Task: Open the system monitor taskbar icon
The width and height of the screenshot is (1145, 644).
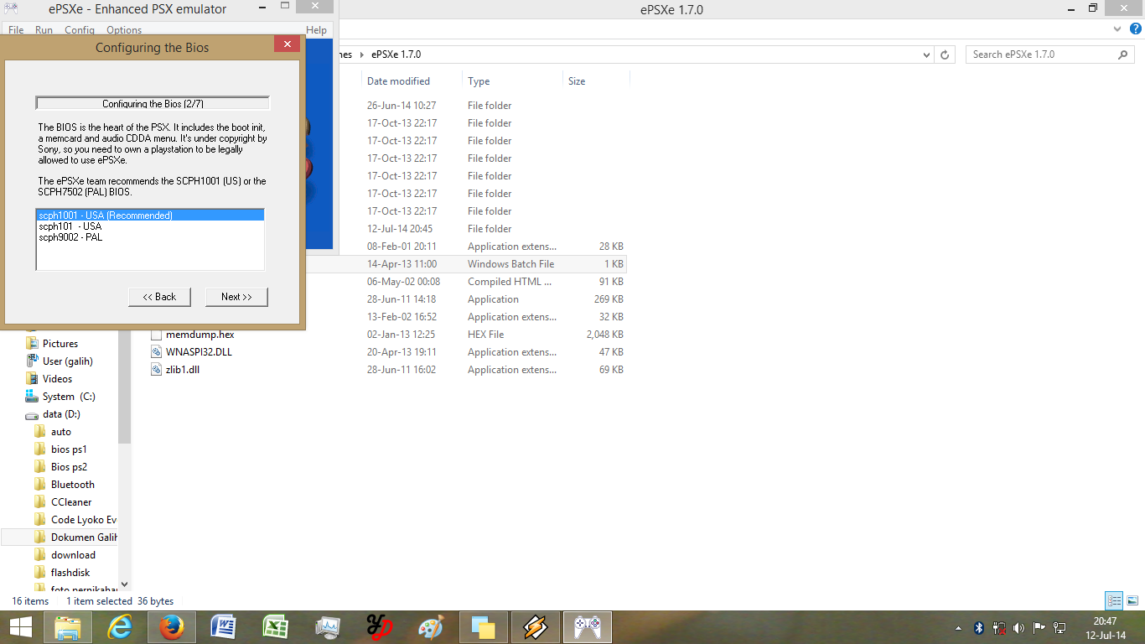Action: 328,627
